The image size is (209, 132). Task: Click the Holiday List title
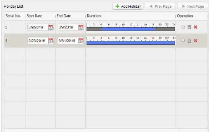point(14,7)
